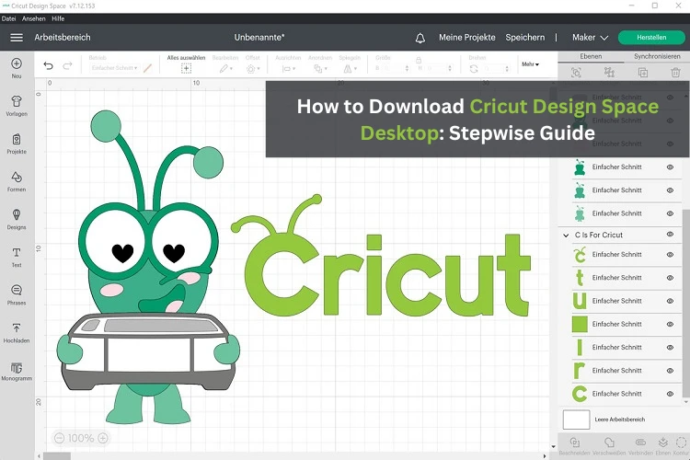The height and width of the screenshot is (460, 690).
Task: Open the Bearbeiten edit dropdown
Action: pyautogui.click(x=226, y=69)
